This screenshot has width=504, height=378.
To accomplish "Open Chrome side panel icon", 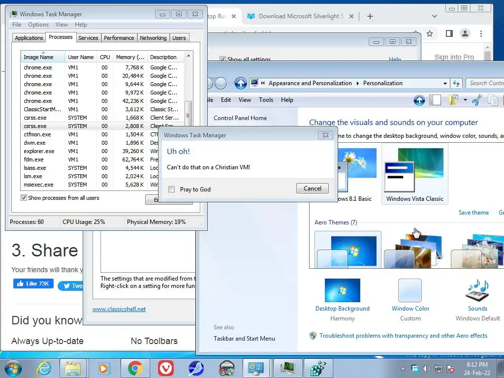I will coord(449,33).
